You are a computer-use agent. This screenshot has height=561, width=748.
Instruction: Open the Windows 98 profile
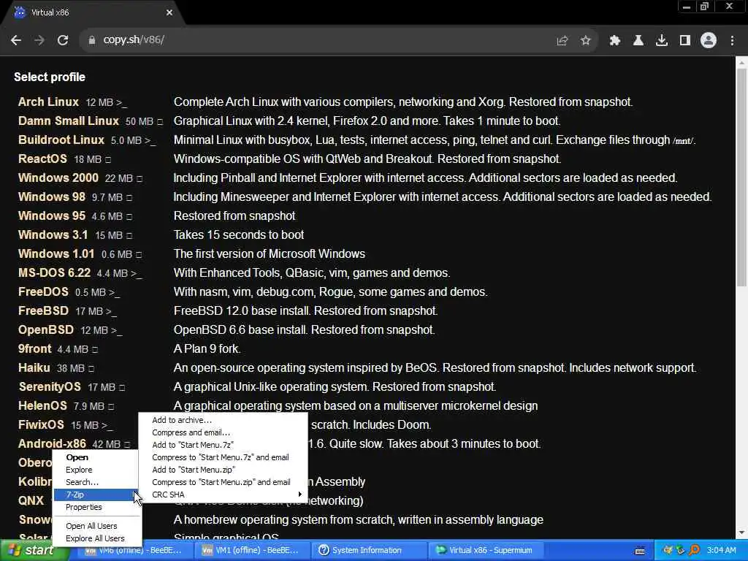pos(52,196)
